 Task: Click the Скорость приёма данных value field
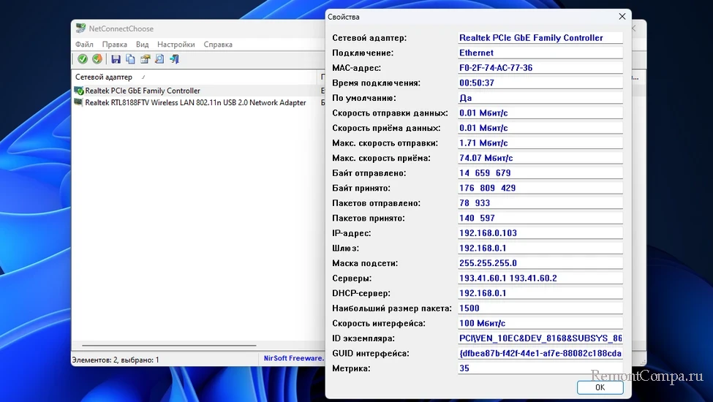540,128
